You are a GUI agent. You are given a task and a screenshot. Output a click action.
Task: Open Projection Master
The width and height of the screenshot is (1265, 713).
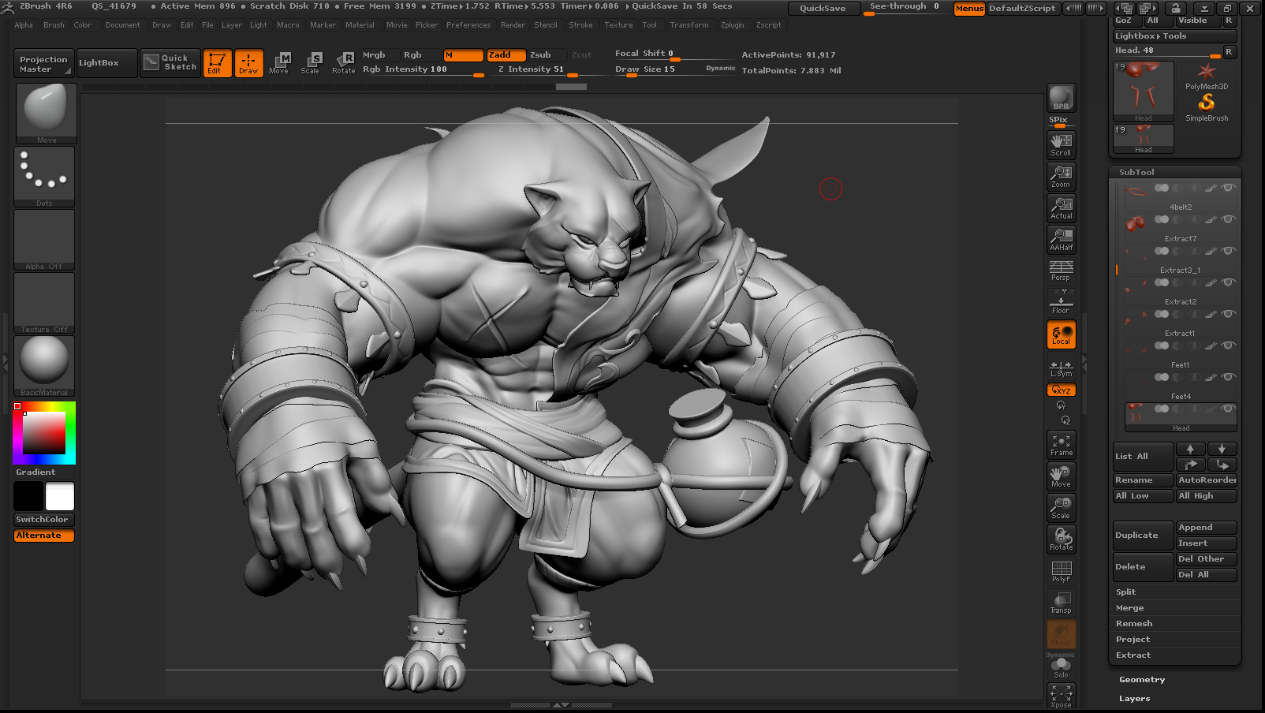[x=43, y=64]
